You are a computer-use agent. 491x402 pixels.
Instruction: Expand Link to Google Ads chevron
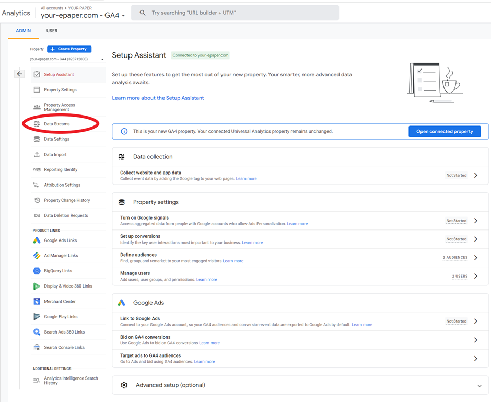coord(476,321)
